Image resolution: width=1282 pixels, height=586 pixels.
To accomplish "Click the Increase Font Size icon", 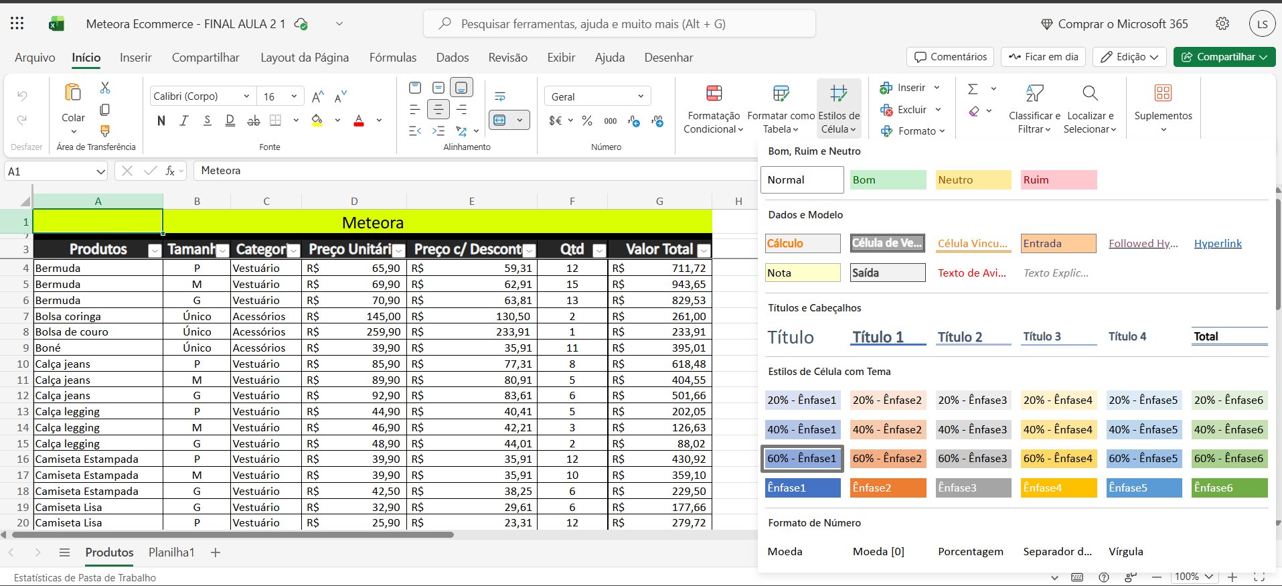I will 318,97.
